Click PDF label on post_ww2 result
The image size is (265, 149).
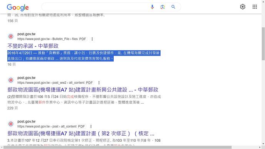click(89, 83)
